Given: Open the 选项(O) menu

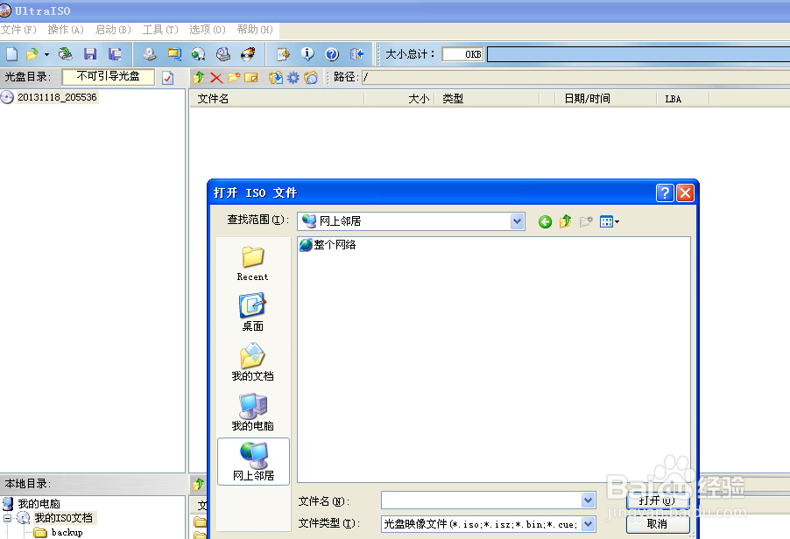Looking at the screenshot, I should (x=208, y=30).
